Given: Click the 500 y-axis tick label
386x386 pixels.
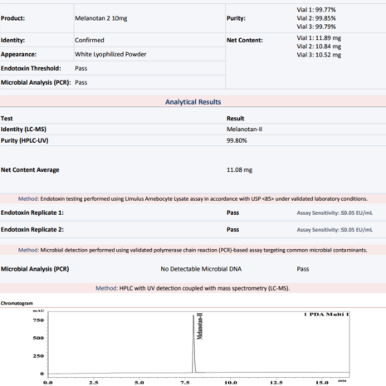Looking at the screenshot, I should 38,338.
